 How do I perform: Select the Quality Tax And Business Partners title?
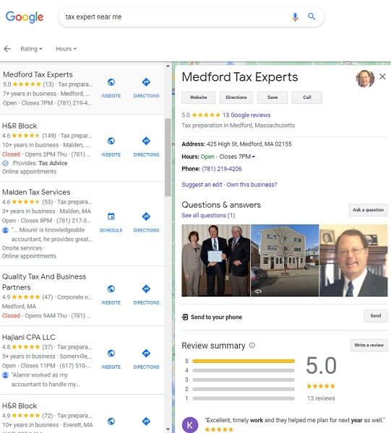(x=44, y=282)
